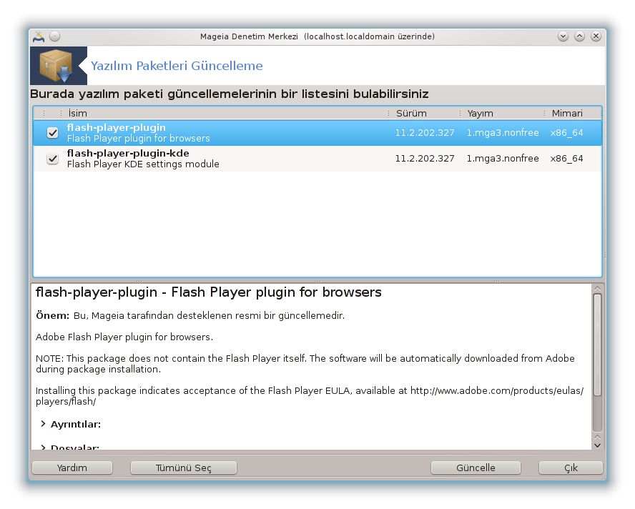Image resolution: width=635 pixels, height=509 pixels.
Task: Sort list by Sürüm column header
Action: 424,114
